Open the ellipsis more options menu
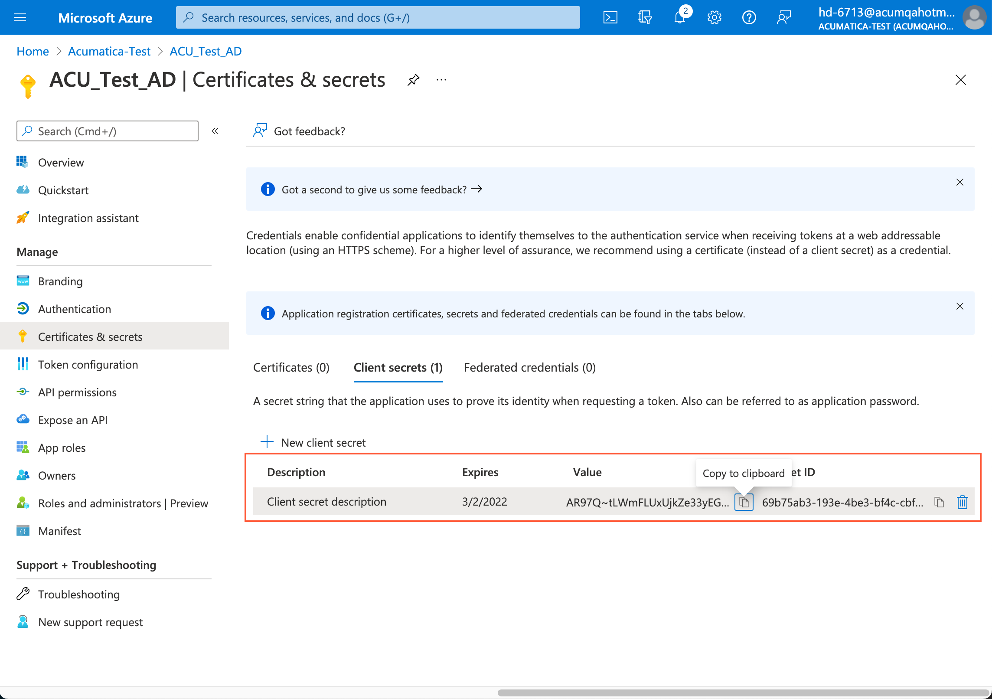992x699 pixels. click(x=441, y=79)
